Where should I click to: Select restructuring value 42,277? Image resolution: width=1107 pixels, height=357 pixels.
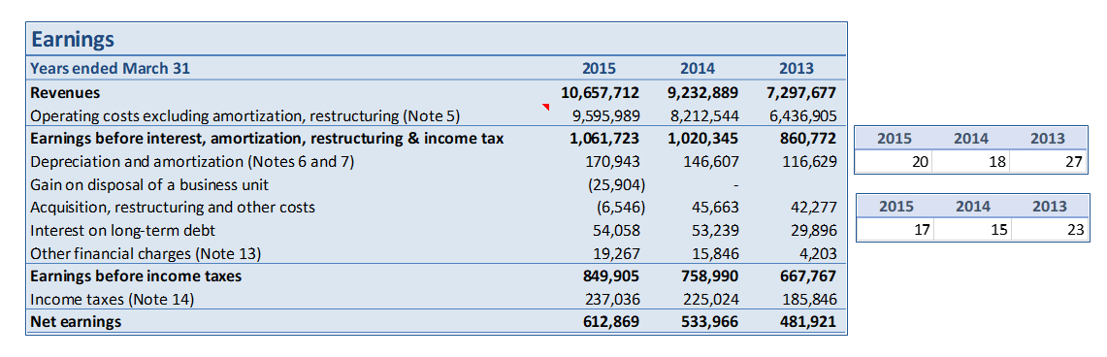[814, 208]
